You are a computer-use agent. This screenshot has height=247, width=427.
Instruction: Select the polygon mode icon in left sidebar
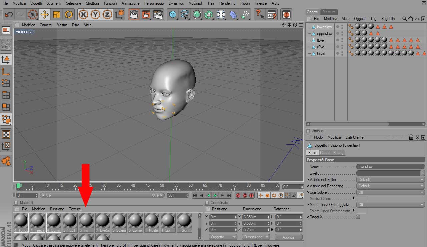tap(6, 107)
